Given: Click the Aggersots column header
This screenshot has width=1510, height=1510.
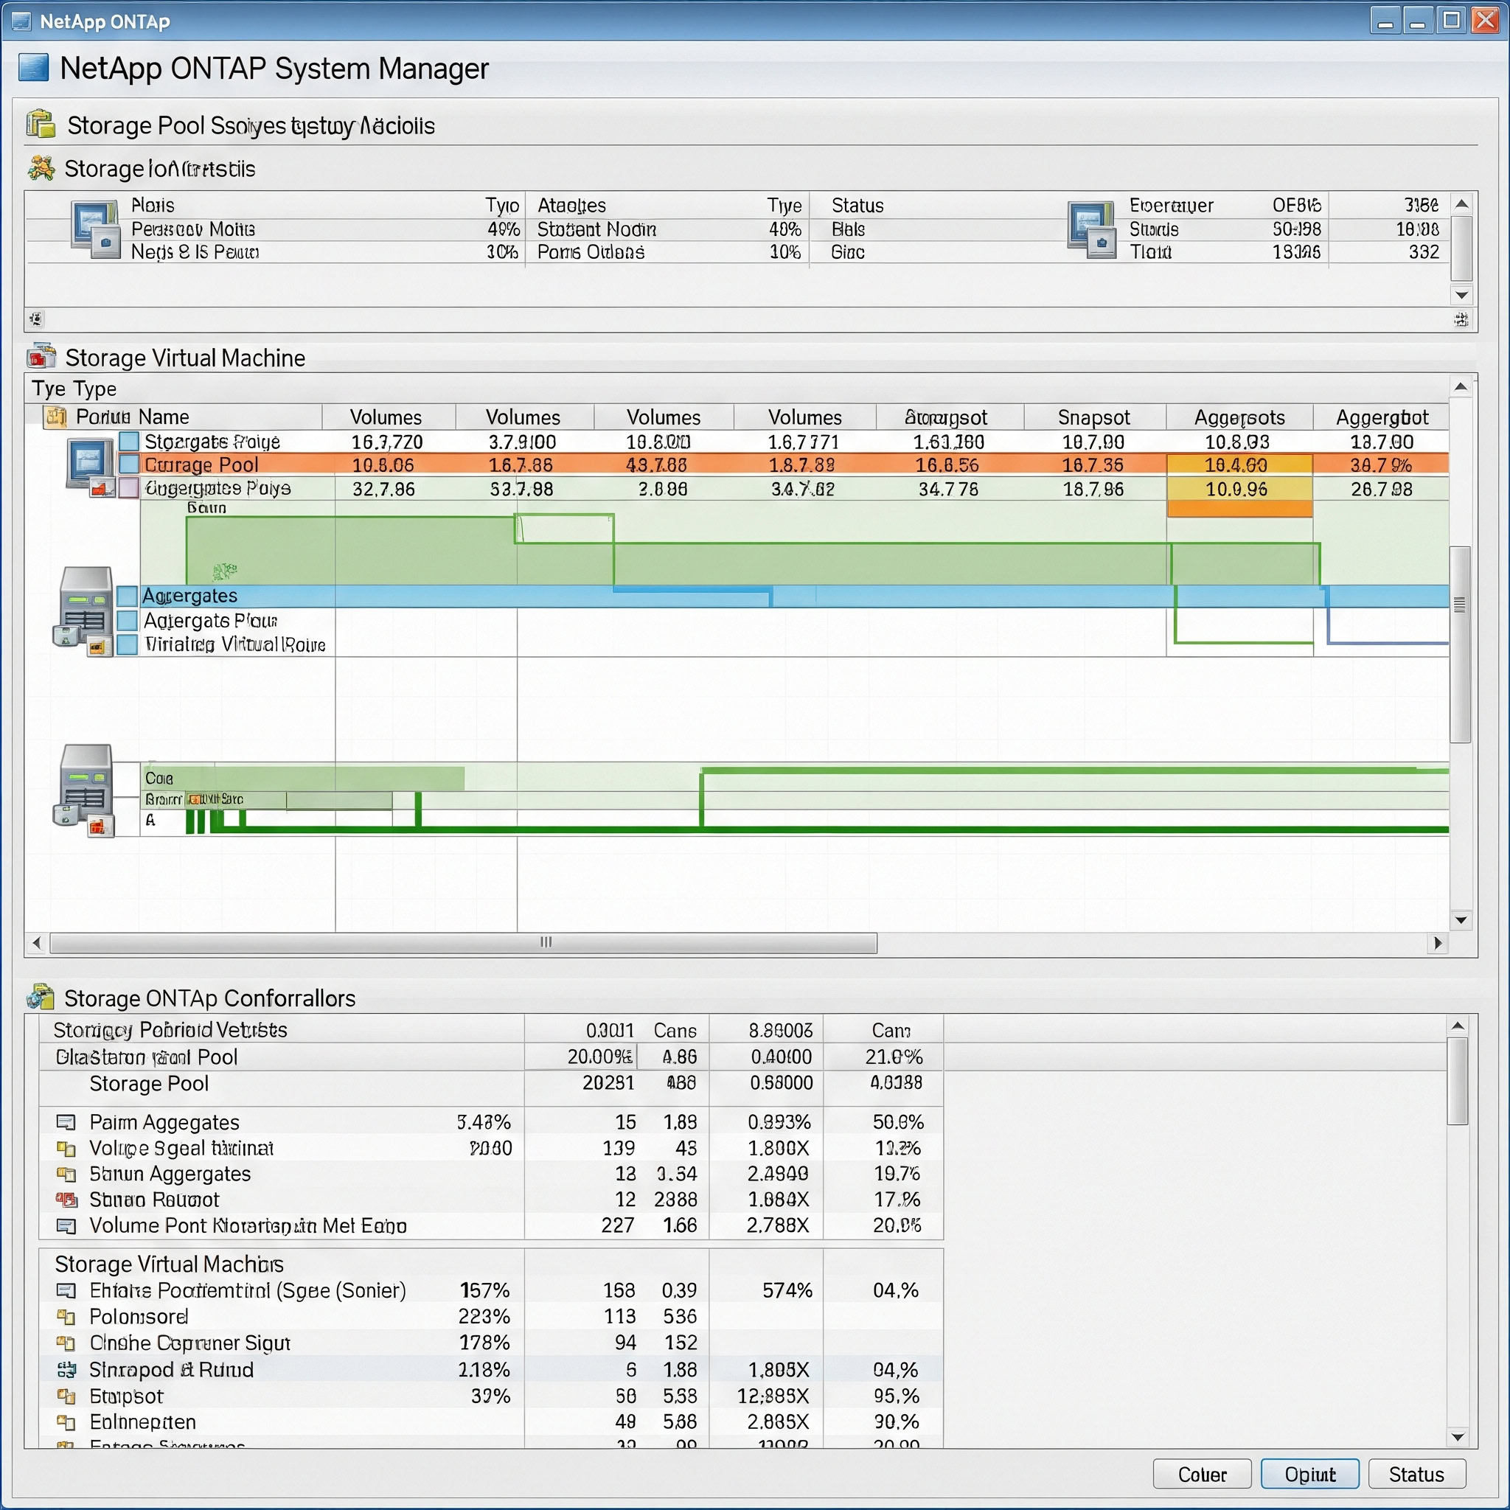Looking at the screenshot, I should (1239, 417).
